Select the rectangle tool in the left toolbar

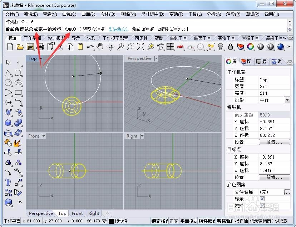18,93
